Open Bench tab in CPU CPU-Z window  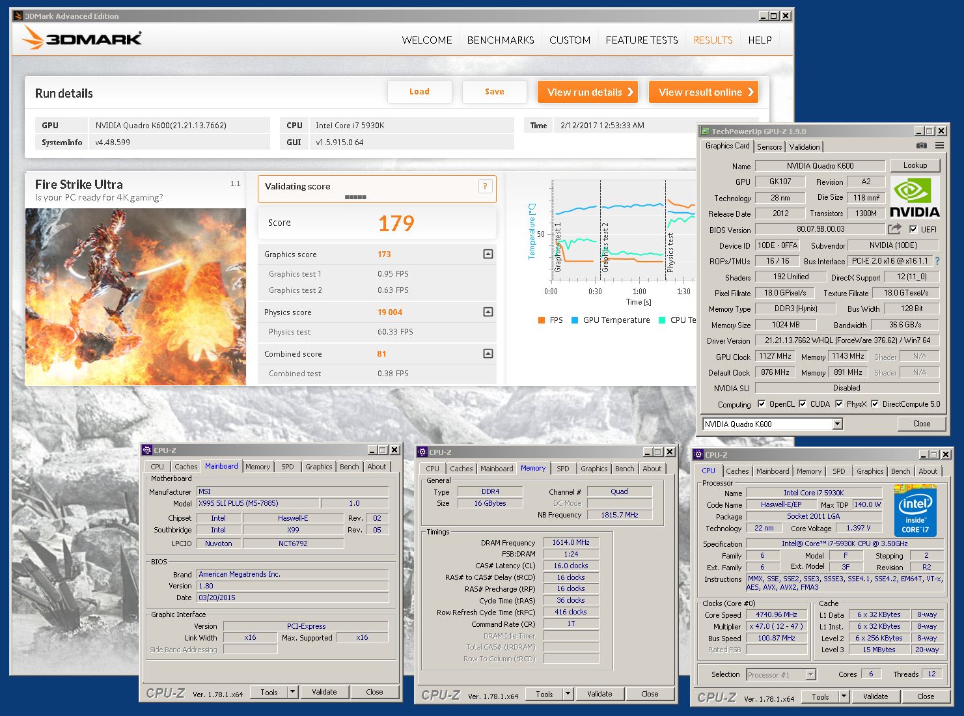[x=900, y=471]
